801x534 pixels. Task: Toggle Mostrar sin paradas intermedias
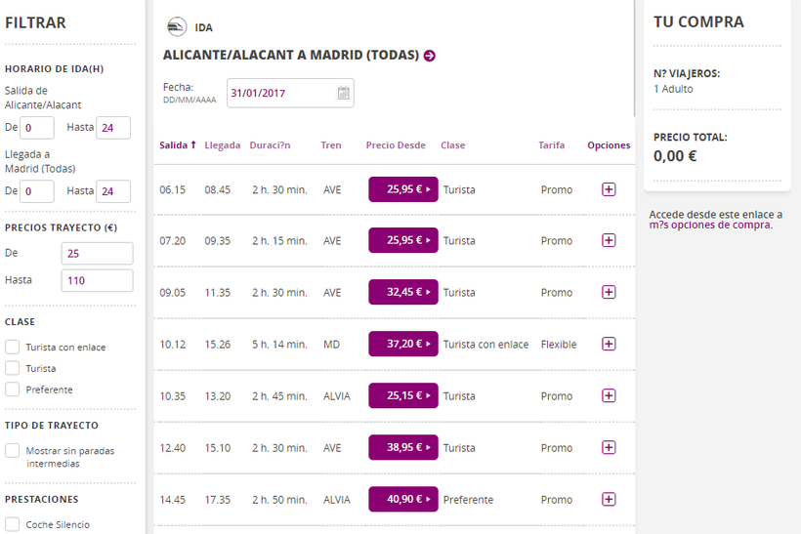click(x=13, y=451)
